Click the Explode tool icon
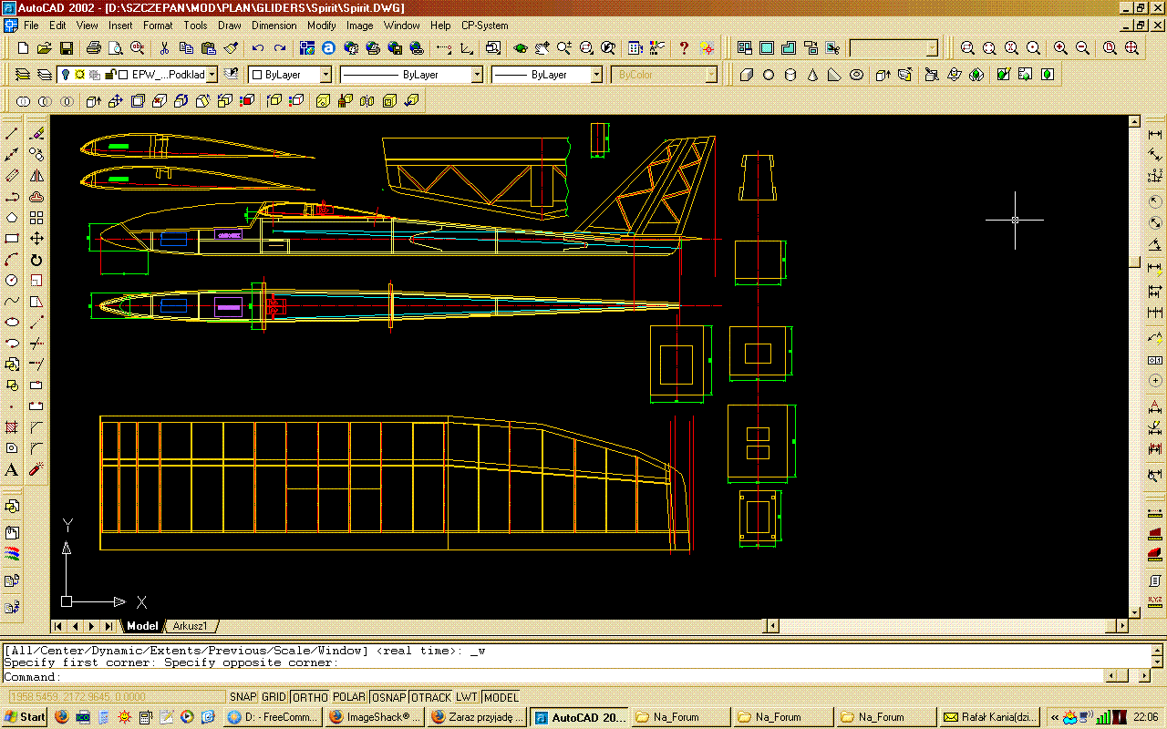This screenshot has height=729, width=1167. pyautogui.click(x=36, y=470)
